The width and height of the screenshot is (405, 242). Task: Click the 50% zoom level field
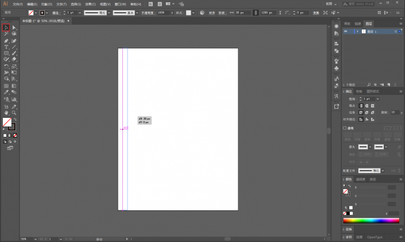(x=27, y=239)
